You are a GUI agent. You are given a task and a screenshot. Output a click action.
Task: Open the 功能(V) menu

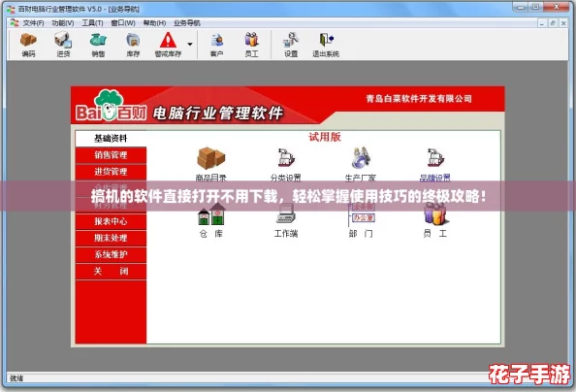click(x=63, y=22)
